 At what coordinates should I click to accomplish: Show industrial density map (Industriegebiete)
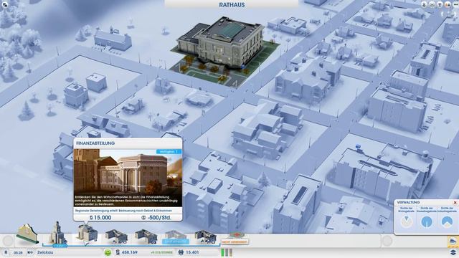pos(447,221)
